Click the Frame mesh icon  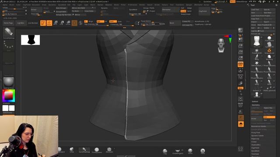tap(241, 99)
